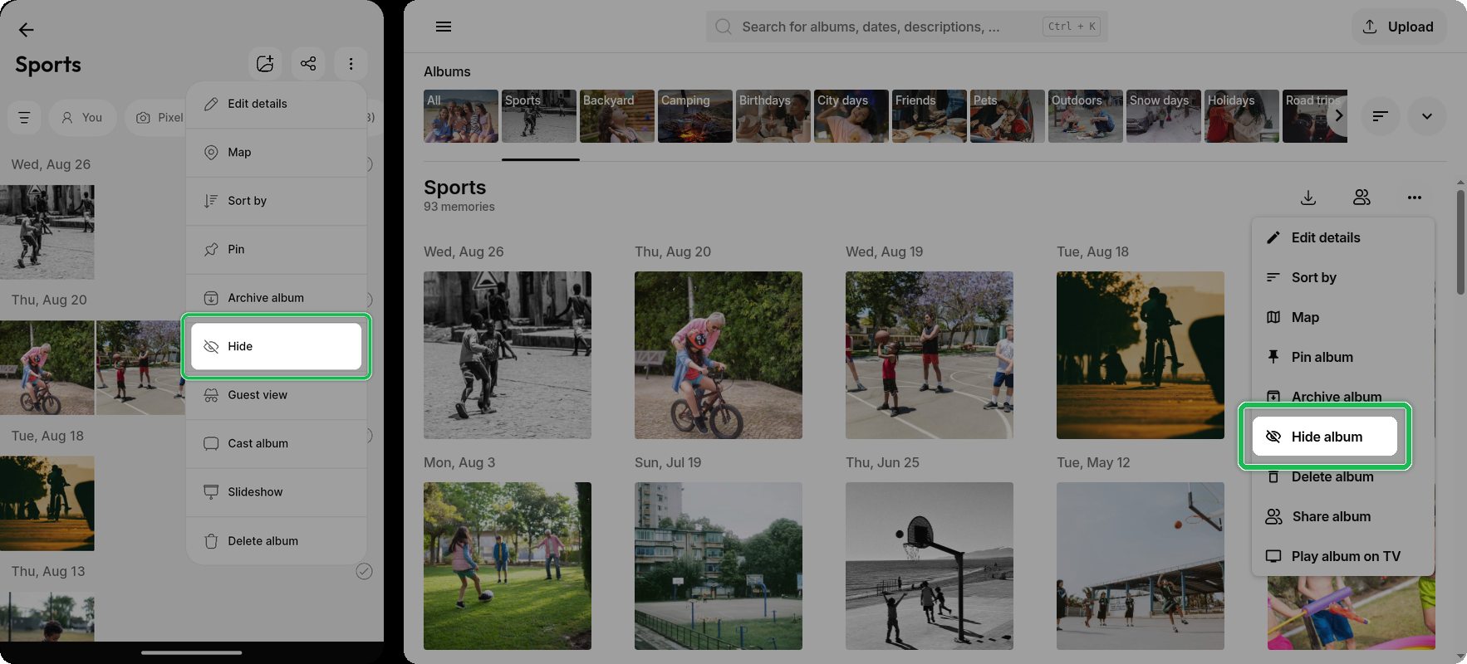
Task: Select Edit details in mobile menu
Action: click(x=277, y=104)
